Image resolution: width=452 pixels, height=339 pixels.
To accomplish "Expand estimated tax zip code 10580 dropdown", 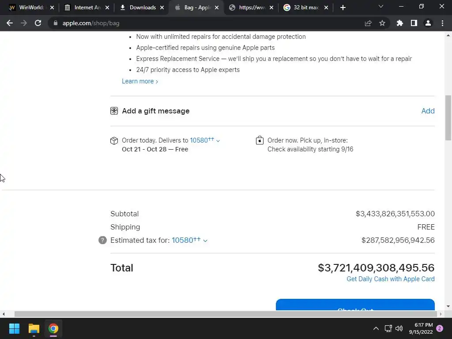I will [189, 240].
